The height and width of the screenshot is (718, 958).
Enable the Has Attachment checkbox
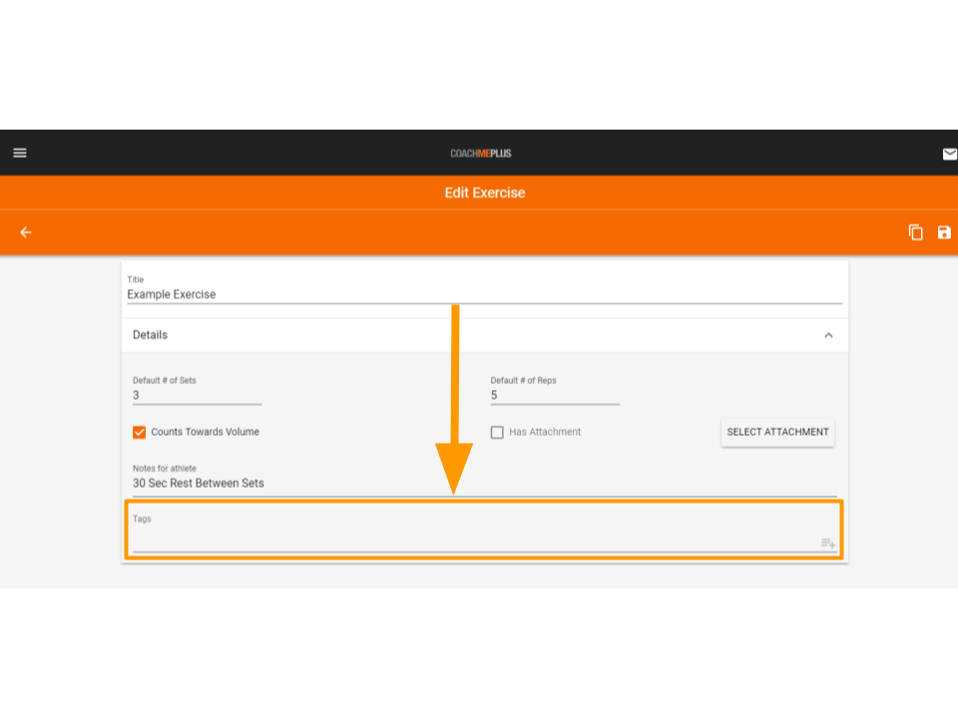(x=497, y=432)
